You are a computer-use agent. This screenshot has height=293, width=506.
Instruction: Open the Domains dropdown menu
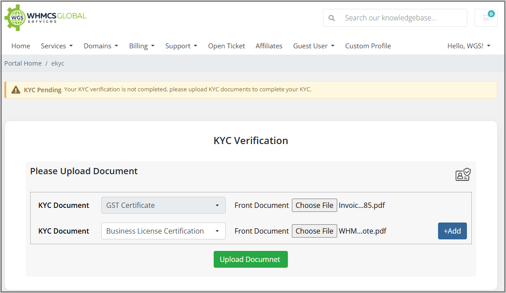pos(101,46)
